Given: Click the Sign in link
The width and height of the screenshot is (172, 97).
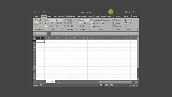Looking at the screenshot, I should (x=126, y=17).
